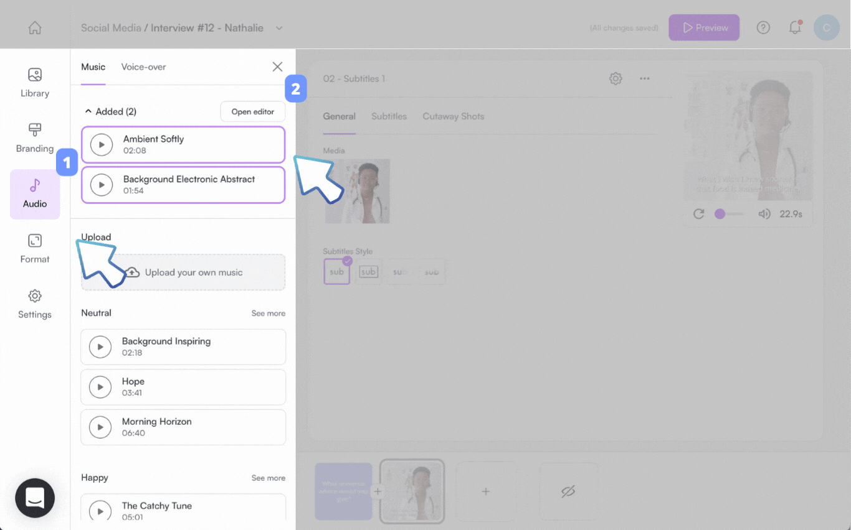The height and width of the screenshot is (530, 851).
Task: Select the Audio sidebar panel
Action: pyautogui.click(x=35, y=194)
